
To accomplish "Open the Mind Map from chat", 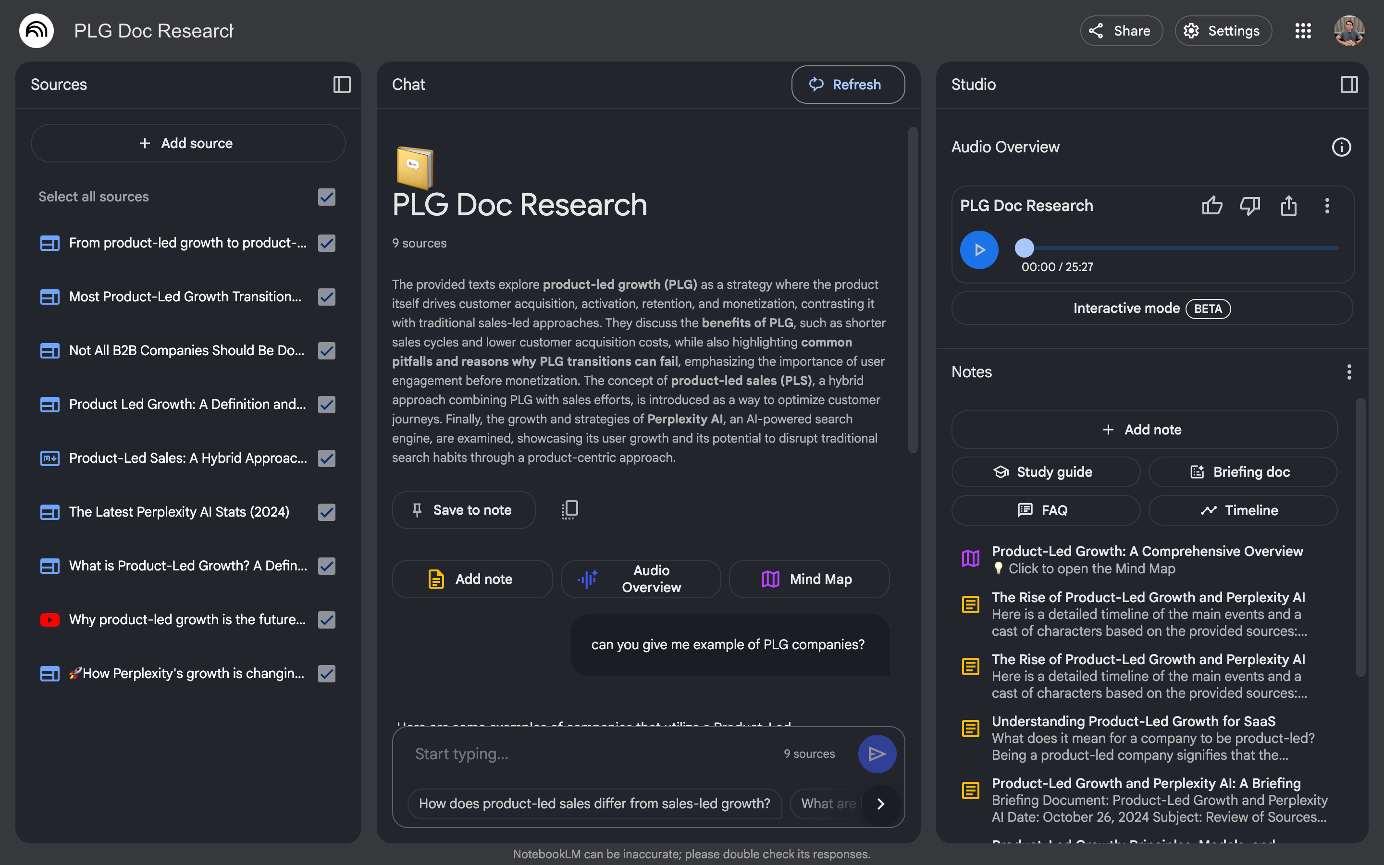I will (809, 579).
